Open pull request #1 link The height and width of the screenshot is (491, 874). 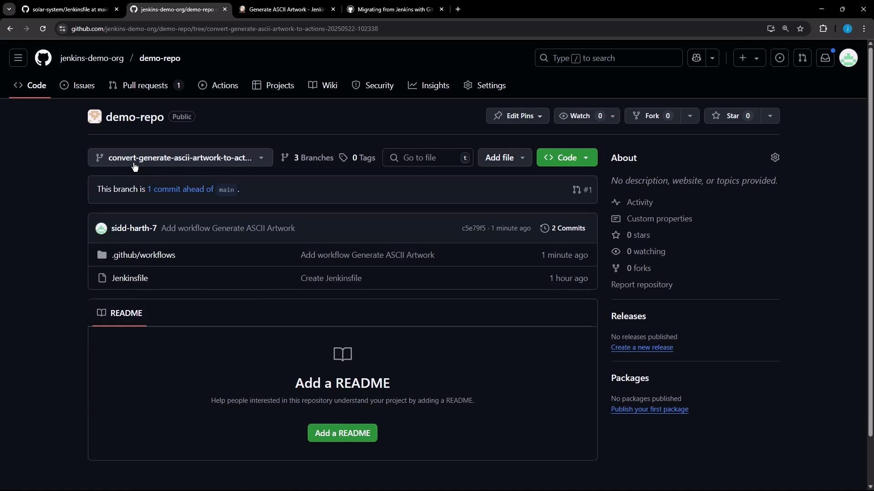point(582,190)
